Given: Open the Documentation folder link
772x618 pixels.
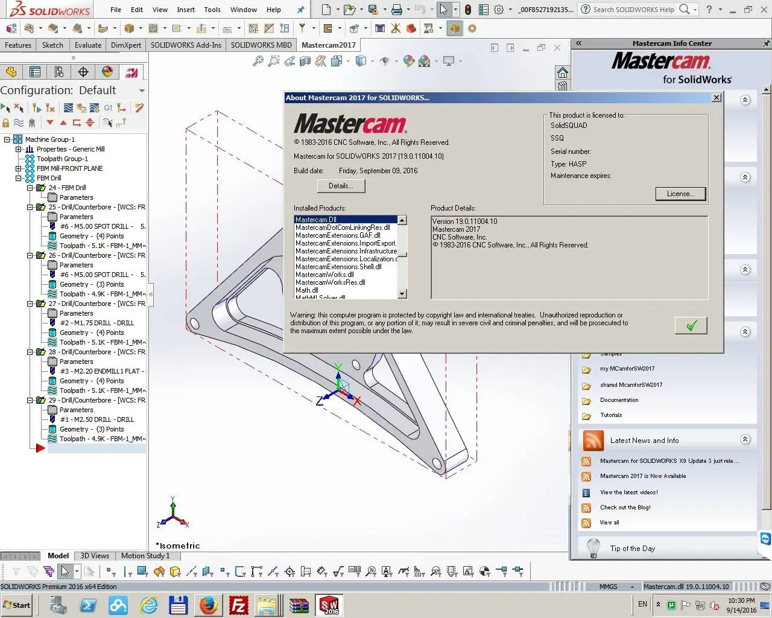Looking at the screenshot, I should (619, 400).
